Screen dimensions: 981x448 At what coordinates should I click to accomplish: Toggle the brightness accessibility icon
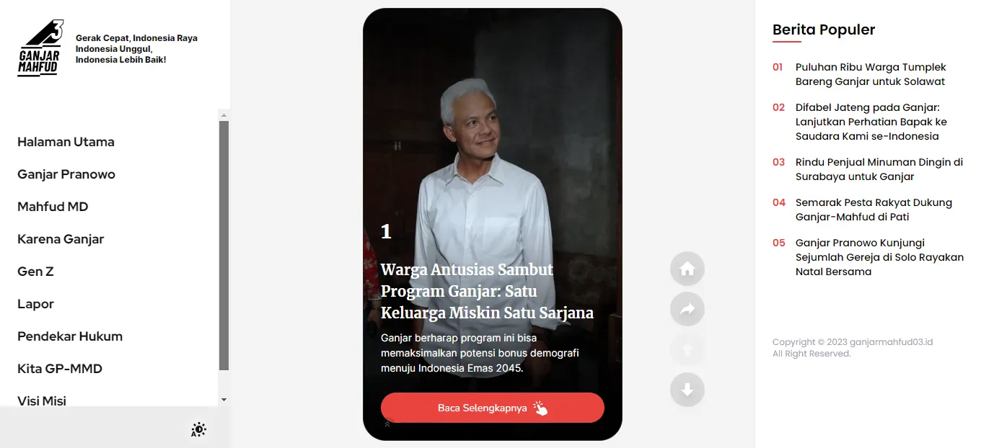(x=198, y=430)
